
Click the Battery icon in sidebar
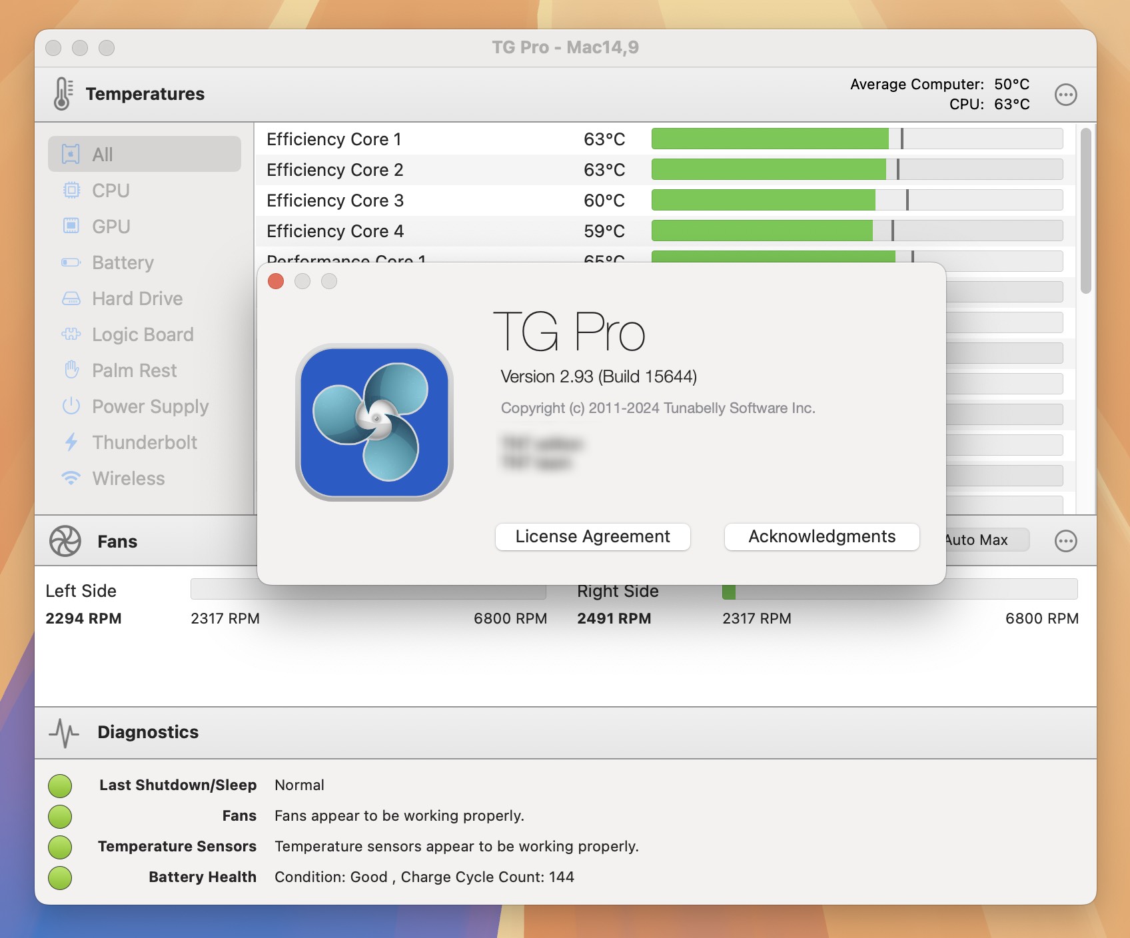(x=71, y=262)
